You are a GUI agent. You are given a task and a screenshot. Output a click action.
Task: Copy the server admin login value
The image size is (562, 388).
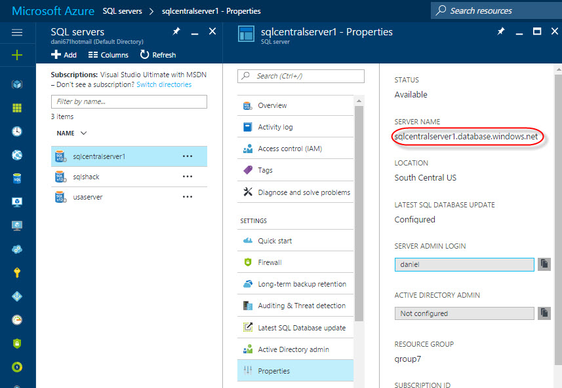[544, 264]
